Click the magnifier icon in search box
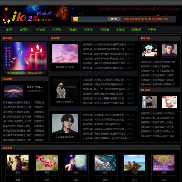This screenshot has width=182, height=182. (75, 19)
